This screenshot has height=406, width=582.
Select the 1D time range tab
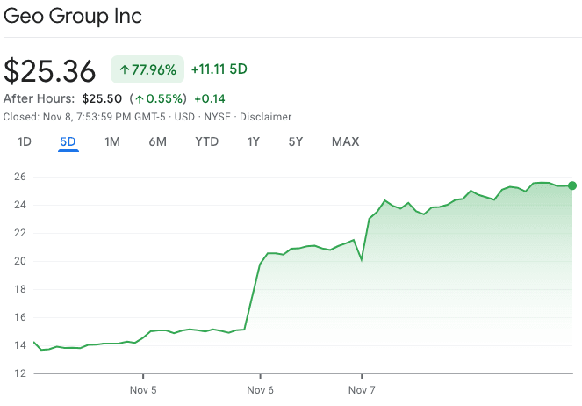point(25,141)
